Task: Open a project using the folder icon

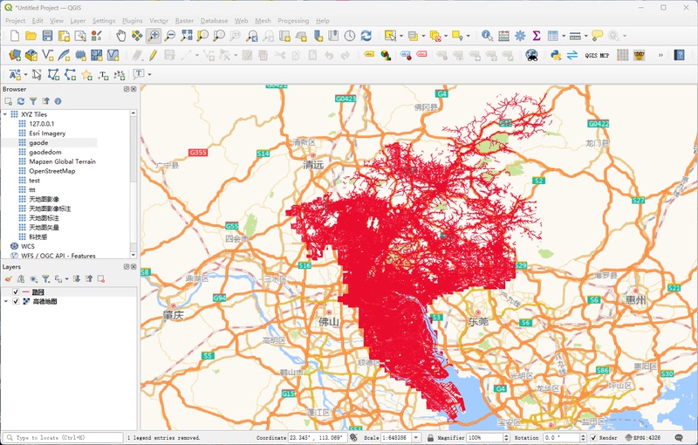Action: 31,36
